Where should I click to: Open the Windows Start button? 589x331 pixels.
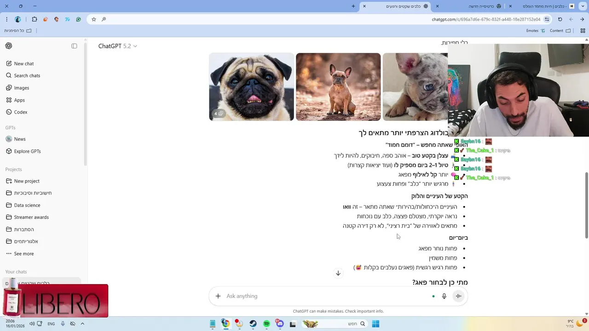pyautogui.click(x=375, y=324)
